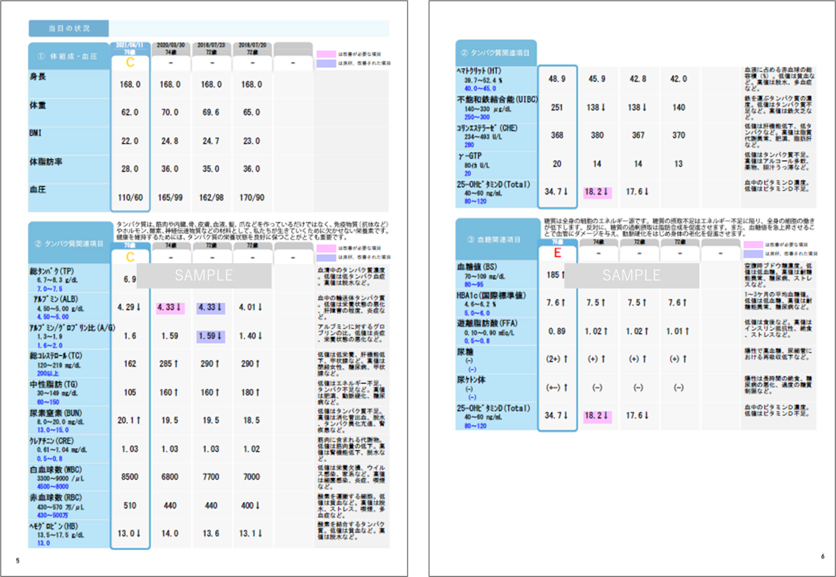
Task: Select the HBA1c(国際標準値) row label
Action: pyautogui.click(x=491, y=295)
